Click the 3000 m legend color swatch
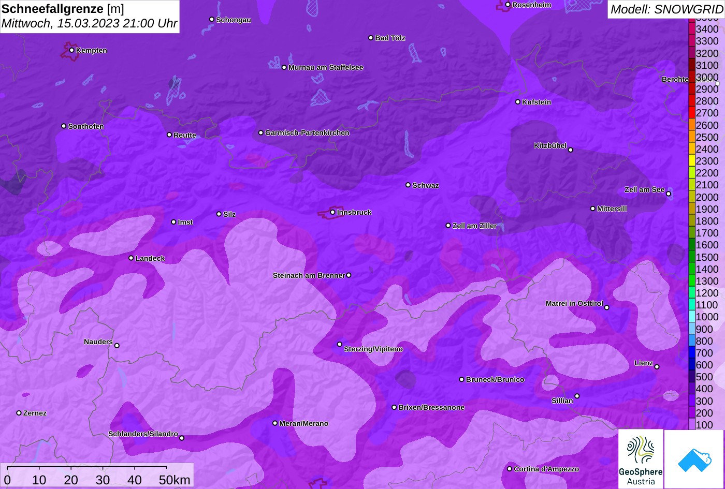Image resolution: width=725 pixels, height=489 pixels. pos(691,77)
